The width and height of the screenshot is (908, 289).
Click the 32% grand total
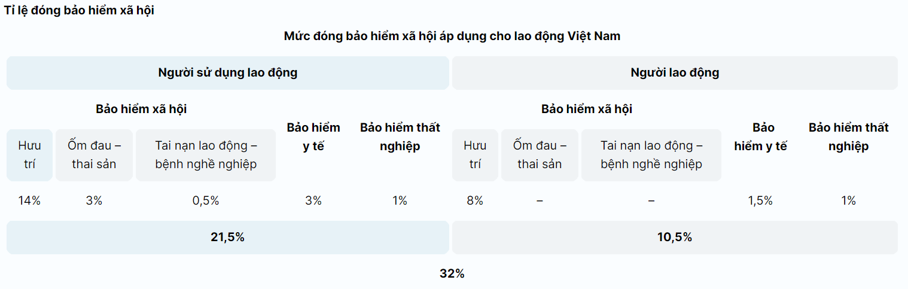452,274
